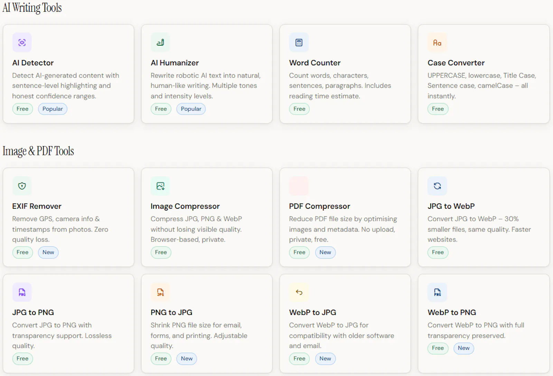
Task: Click the AI Writing Tools heading
Action: [32, 8]
